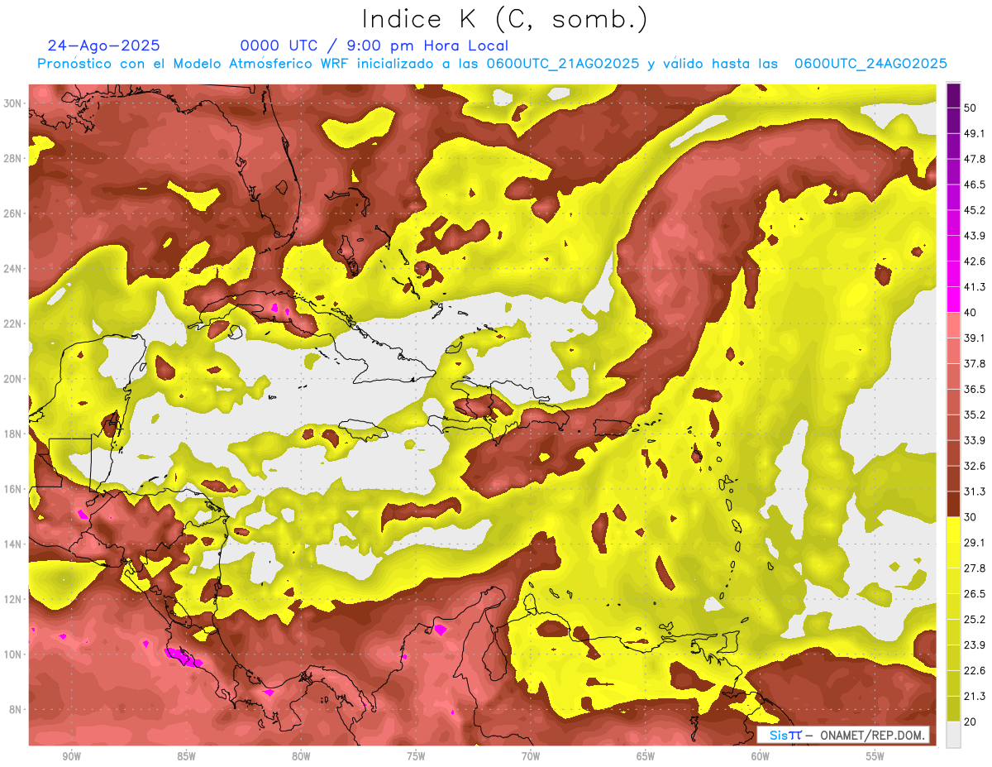Click the date label "24-Ago-2025"

tap(104, 46)
